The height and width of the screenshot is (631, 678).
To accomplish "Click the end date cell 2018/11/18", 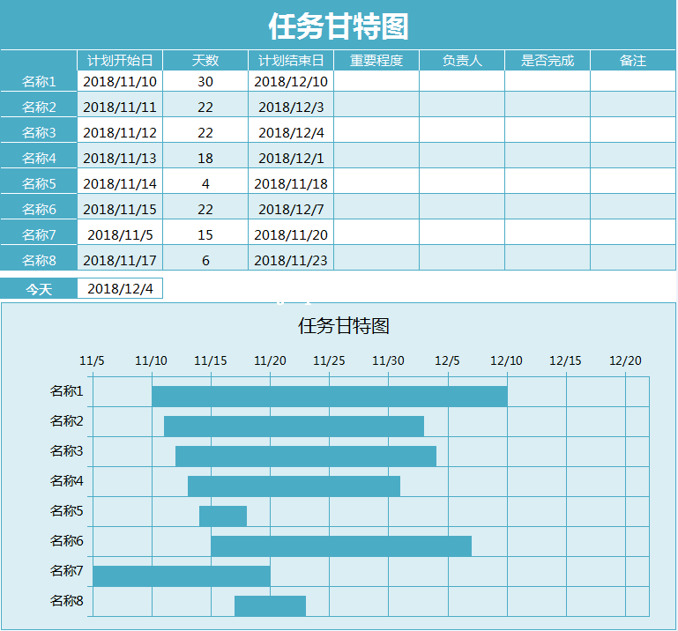I will coord(291,184).
